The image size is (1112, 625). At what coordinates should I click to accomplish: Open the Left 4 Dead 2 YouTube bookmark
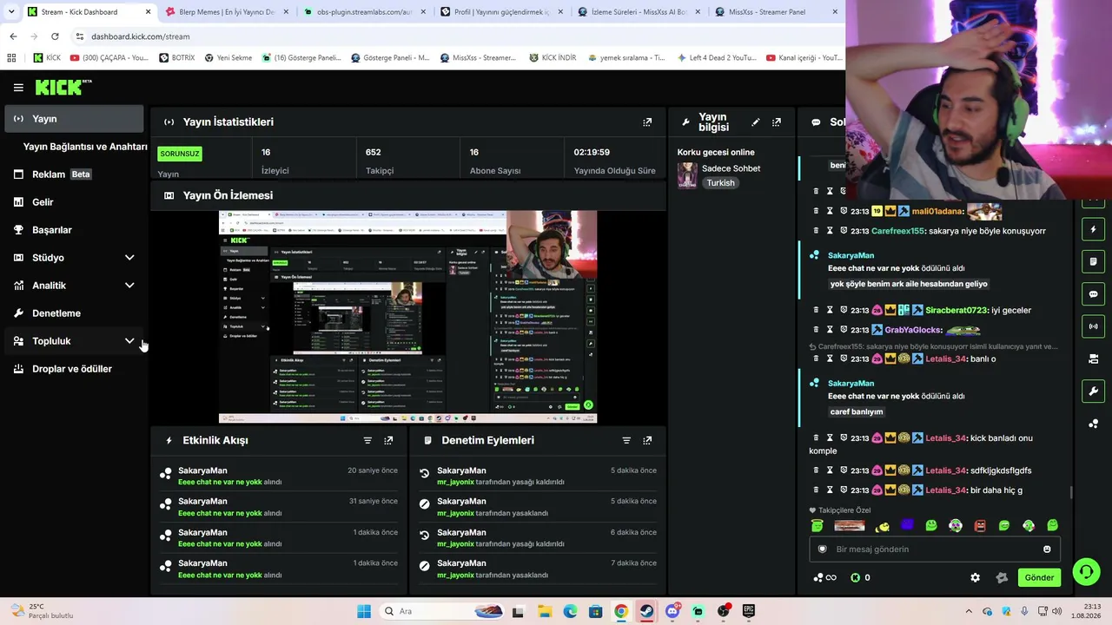coord(717,58)
